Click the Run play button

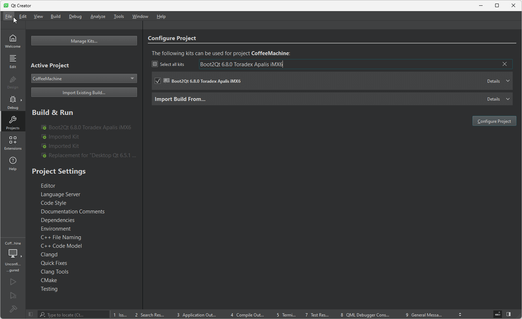13,282
